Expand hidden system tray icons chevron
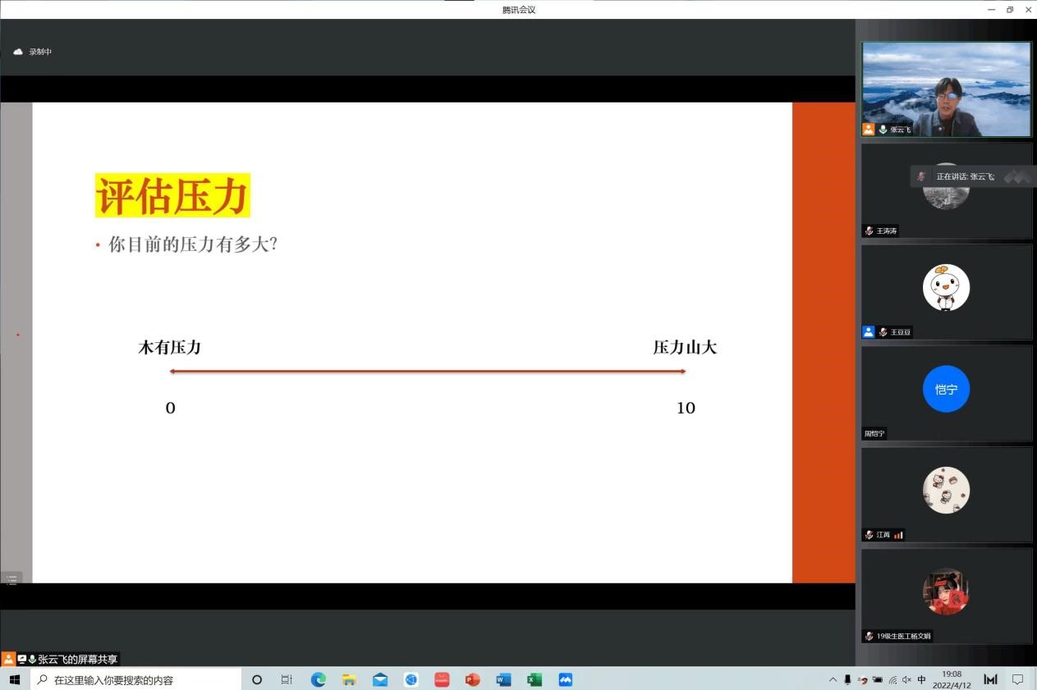This screenshot has width=1037, height=690. point(833,679)
